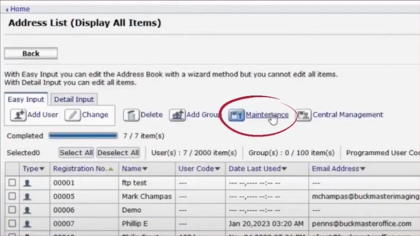Click the Change label
The height and width of the screenshot is (236, 420).
95,115
